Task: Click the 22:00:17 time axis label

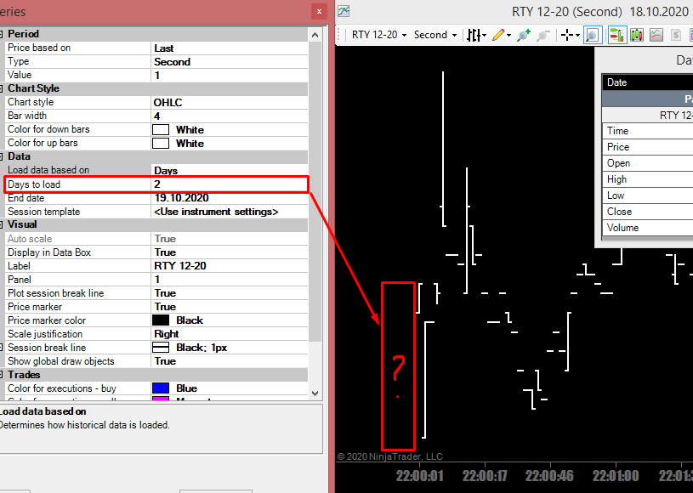Action: point(485,476)
